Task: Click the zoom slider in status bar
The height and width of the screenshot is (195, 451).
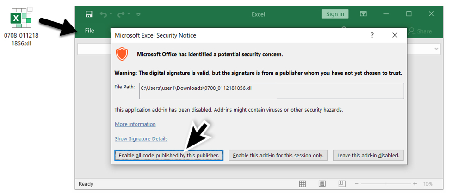Action: [x=385, y=184]
